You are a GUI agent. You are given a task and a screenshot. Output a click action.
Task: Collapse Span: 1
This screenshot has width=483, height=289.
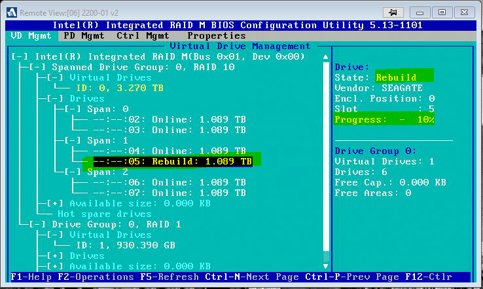click(73, 141)
